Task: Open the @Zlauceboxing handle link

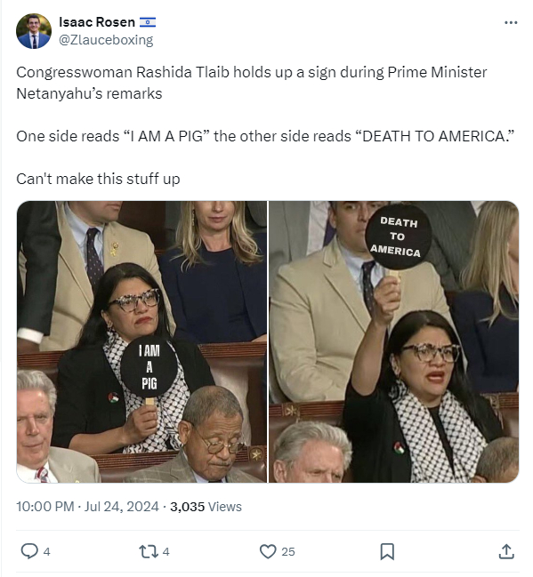Action: tap(106, 40)
